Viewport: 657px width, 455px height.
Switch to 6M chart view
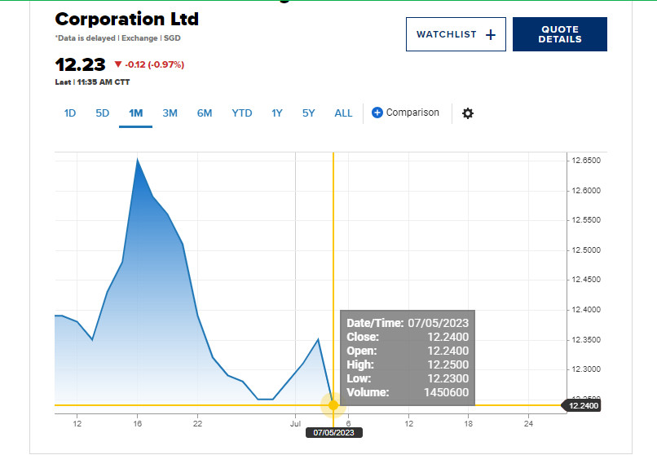pos(205,113)
